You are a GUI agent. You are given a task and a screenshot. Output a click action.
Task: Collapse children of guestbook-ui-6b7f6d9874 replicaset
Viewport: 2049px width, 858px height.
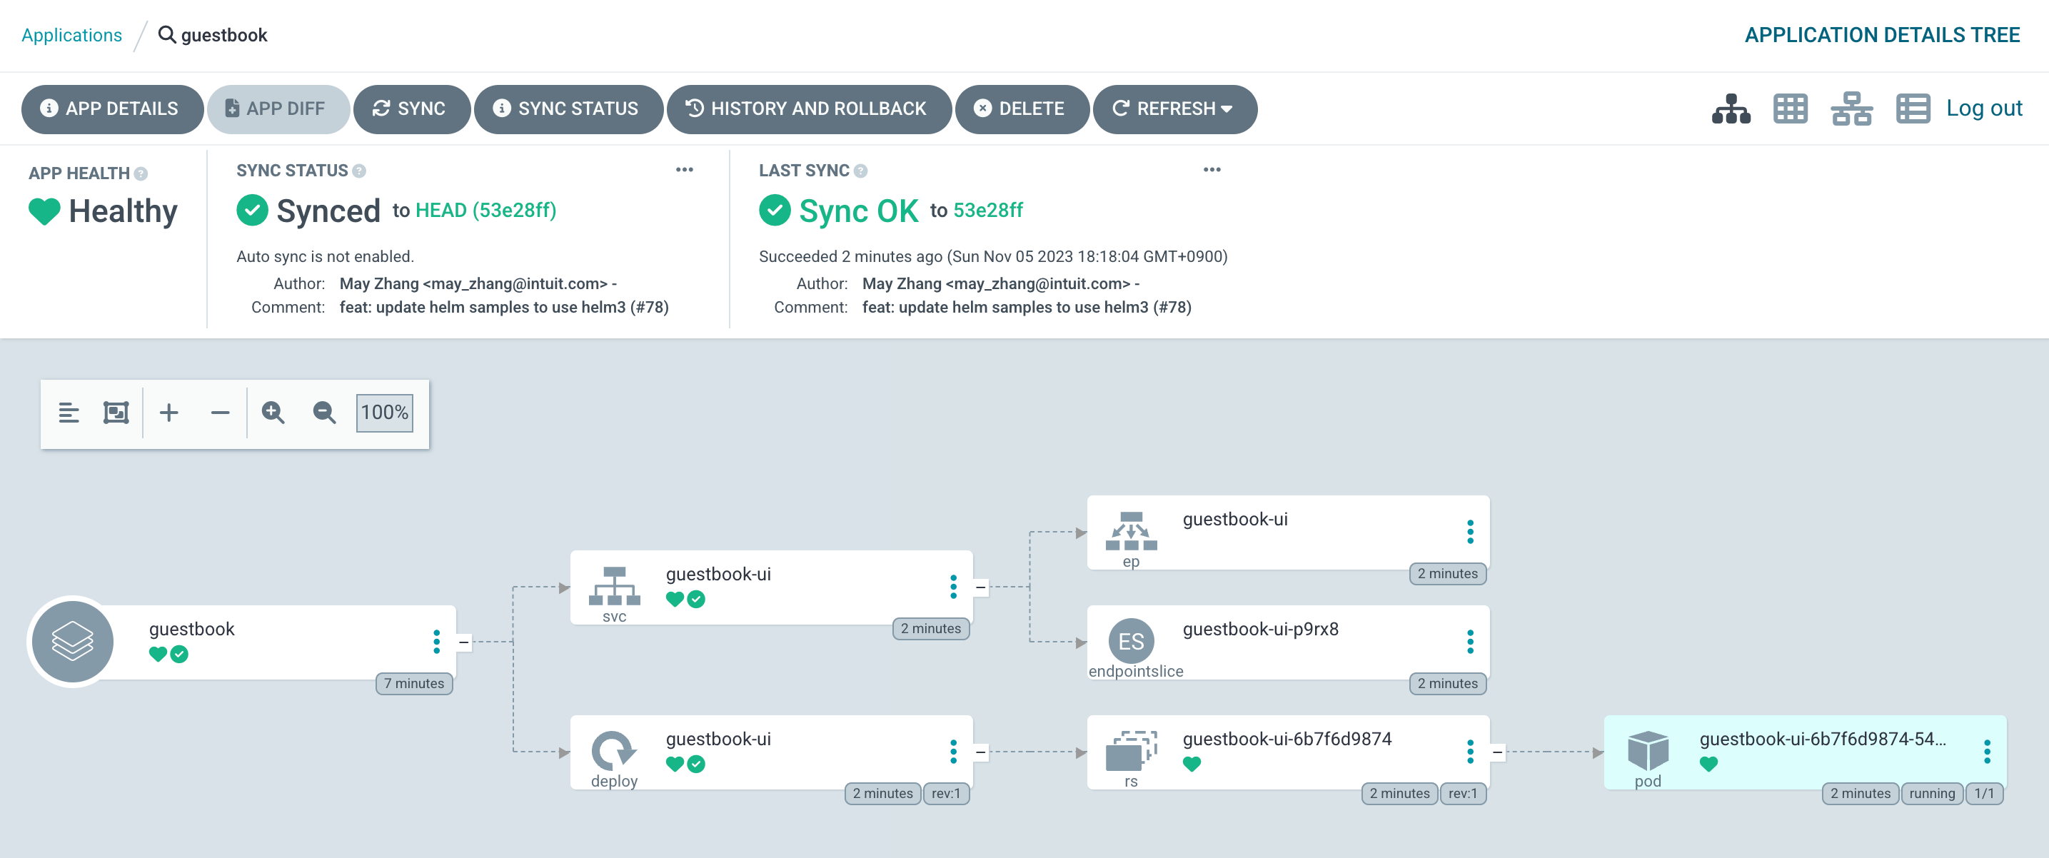(1497, 752)
